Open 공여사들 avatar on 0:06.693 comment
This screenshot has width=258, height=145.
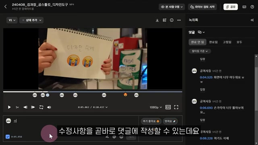click(x=194, y=101)
